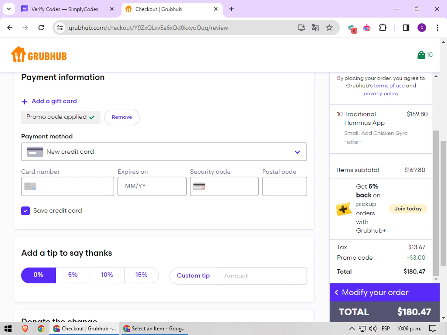
Task: Click the Expires on MM/YY field
Action: [152, 186]
